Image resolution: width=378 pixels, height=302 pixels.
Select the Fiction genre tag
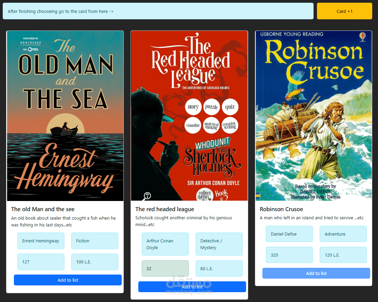click(x=95, y=241)
